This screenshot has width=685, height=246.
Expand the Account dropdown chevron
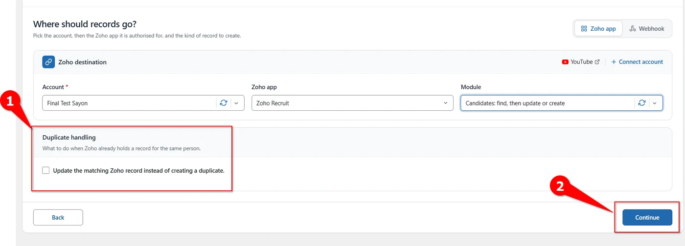pos(236,103)
